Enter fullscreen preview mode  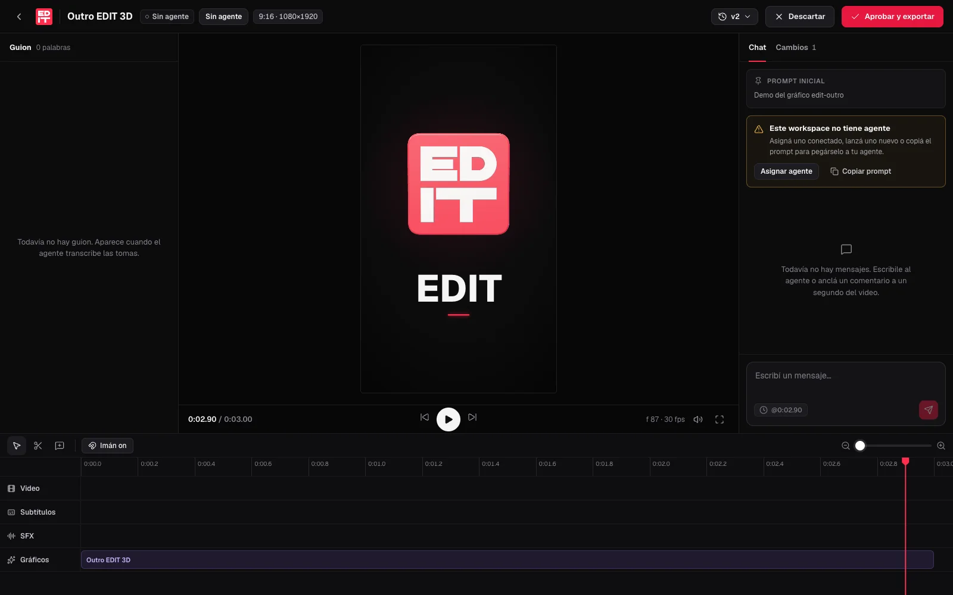pos(720,419)
